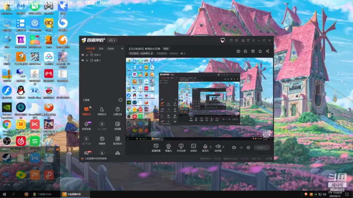Click the lock icon in stream header

245,51
